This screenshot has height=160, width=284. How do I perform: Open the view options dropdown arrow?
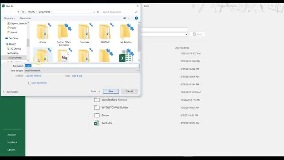(x=129, y=18)
